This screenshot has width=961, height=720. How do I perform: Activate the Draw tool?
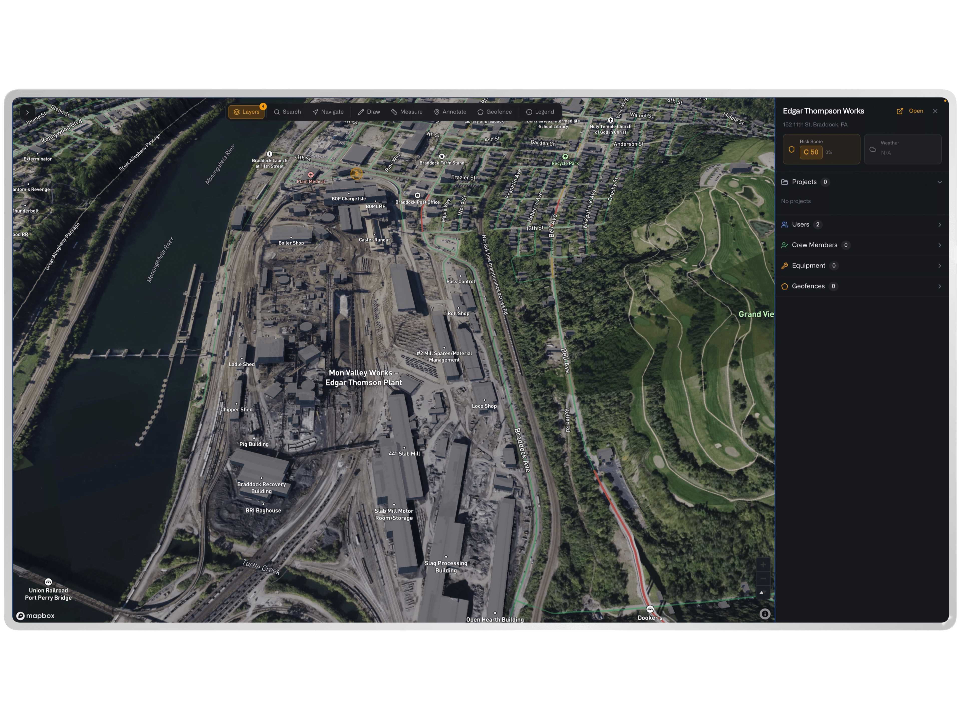coord(369,112)
